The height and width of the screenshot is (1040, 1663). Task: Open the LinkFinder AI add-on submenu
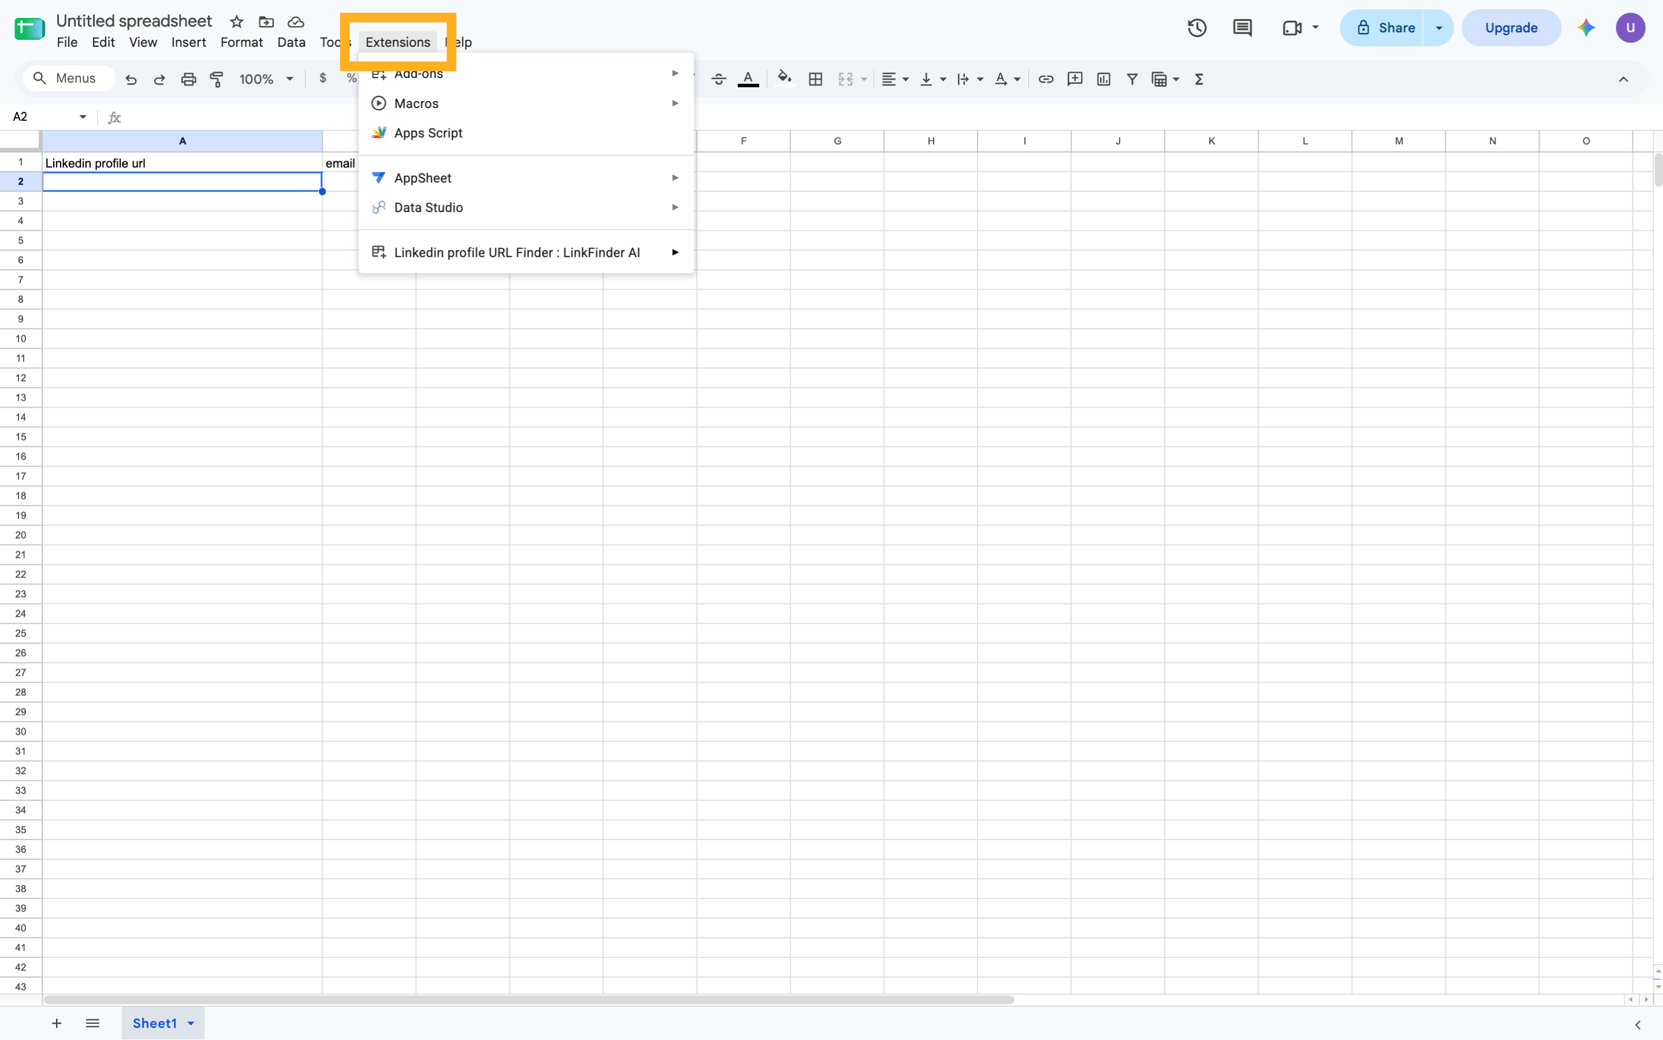tap(526, 252)
